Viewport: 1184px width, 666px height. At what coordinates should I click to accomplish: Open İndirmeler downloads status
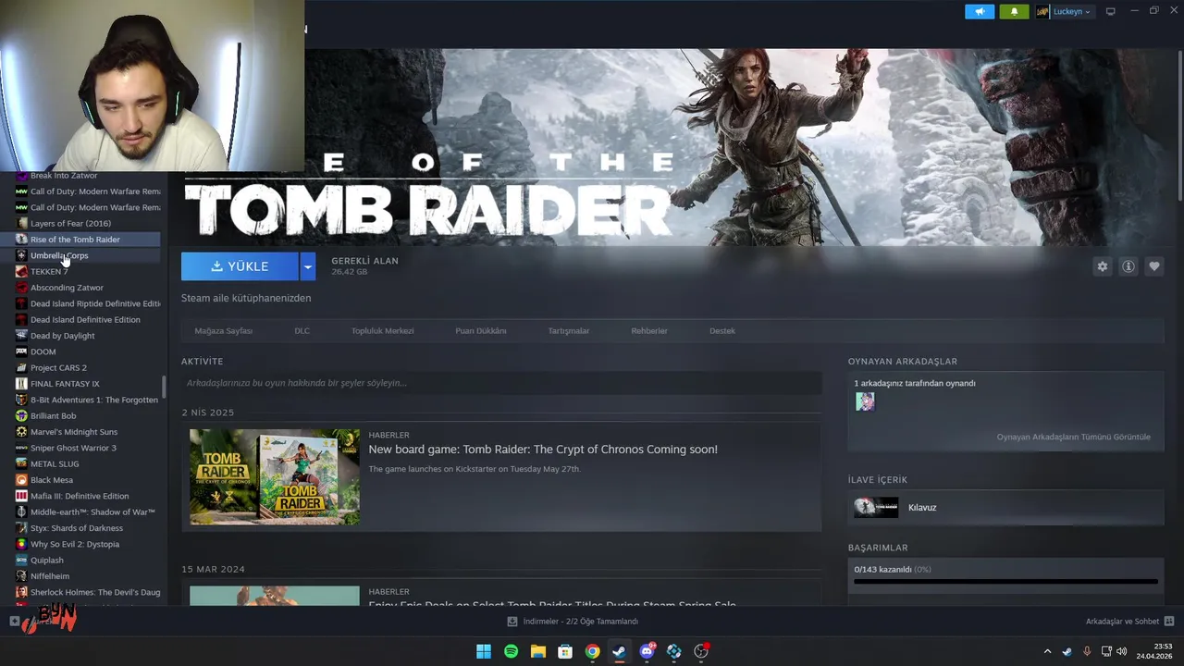point(573,622)
